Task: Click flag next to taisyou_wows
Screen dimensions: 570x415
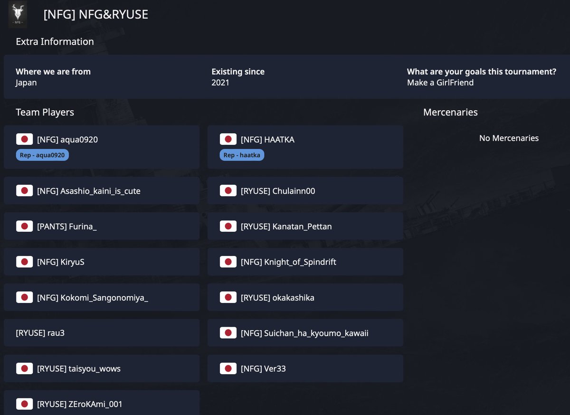Action: (24, 368)
